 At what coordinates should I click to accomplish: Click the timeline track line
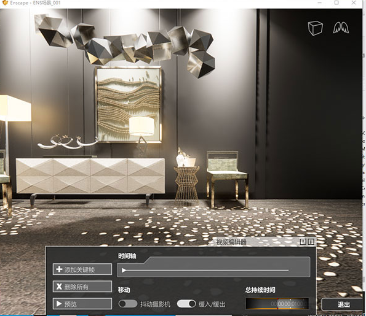pyautogui.click(x=207, y=271)
